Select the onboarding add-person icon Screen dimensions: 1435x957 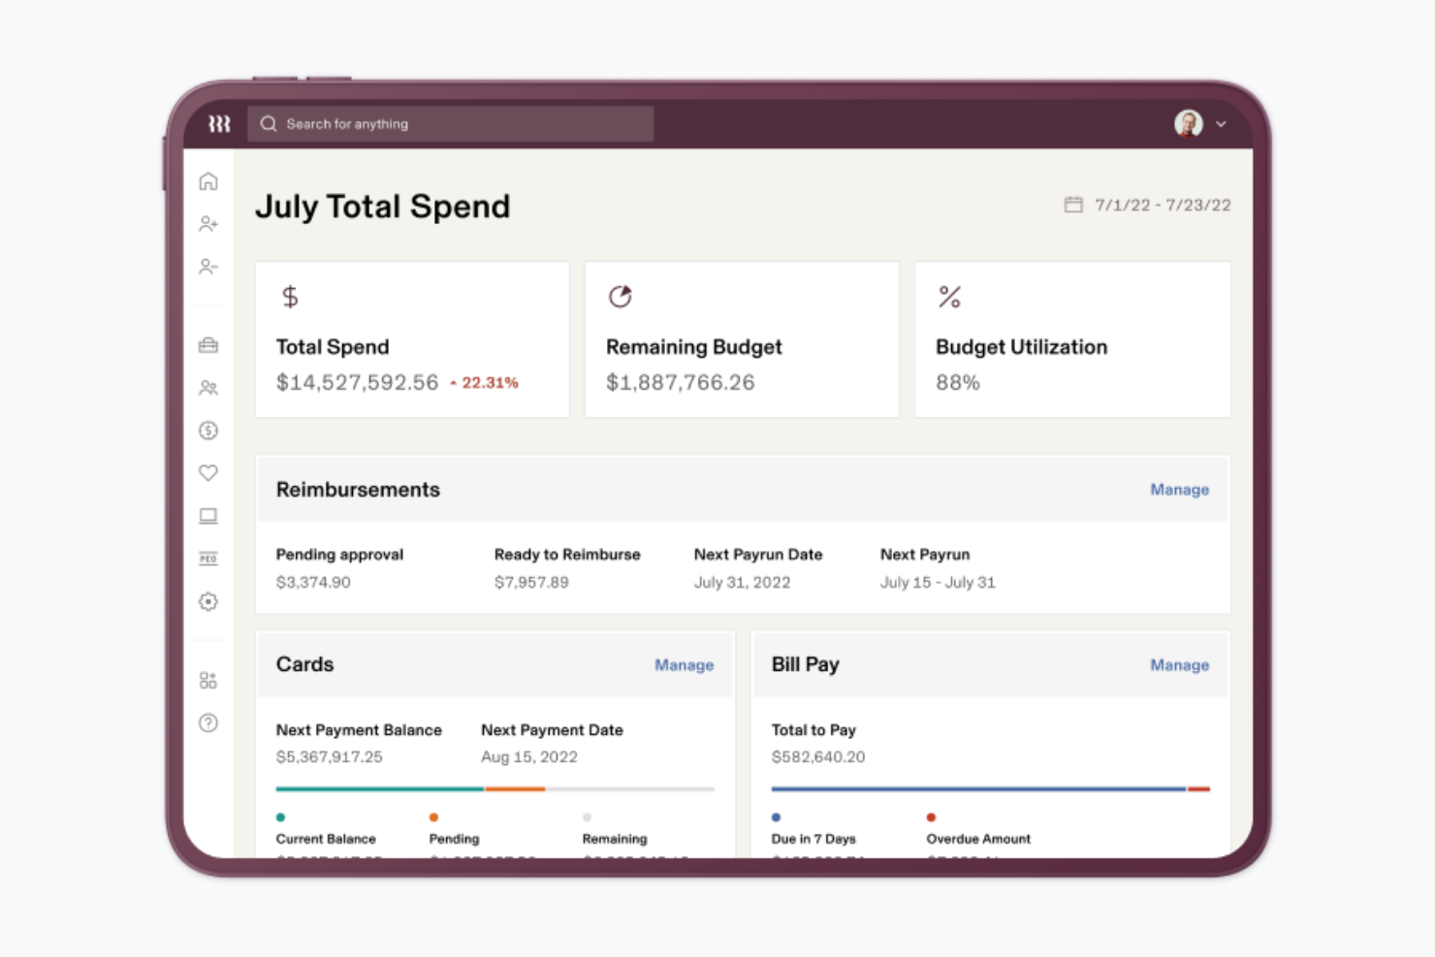(207, 224)
